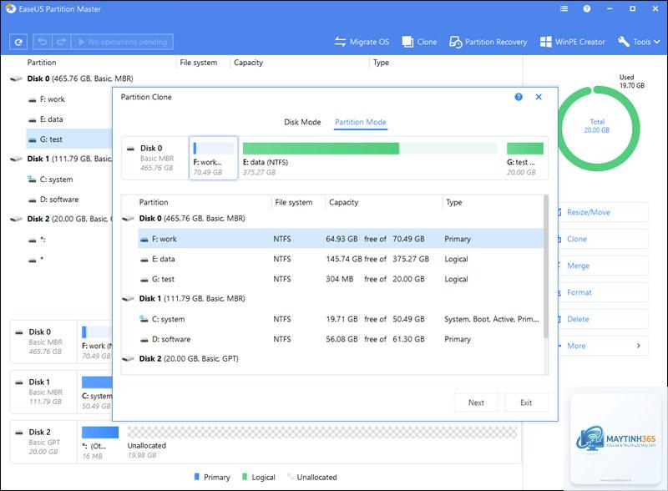Viewport: 668px width, 491px height.
Task: Click the dialog list vertical scrollbar
Action: (546, 266)
